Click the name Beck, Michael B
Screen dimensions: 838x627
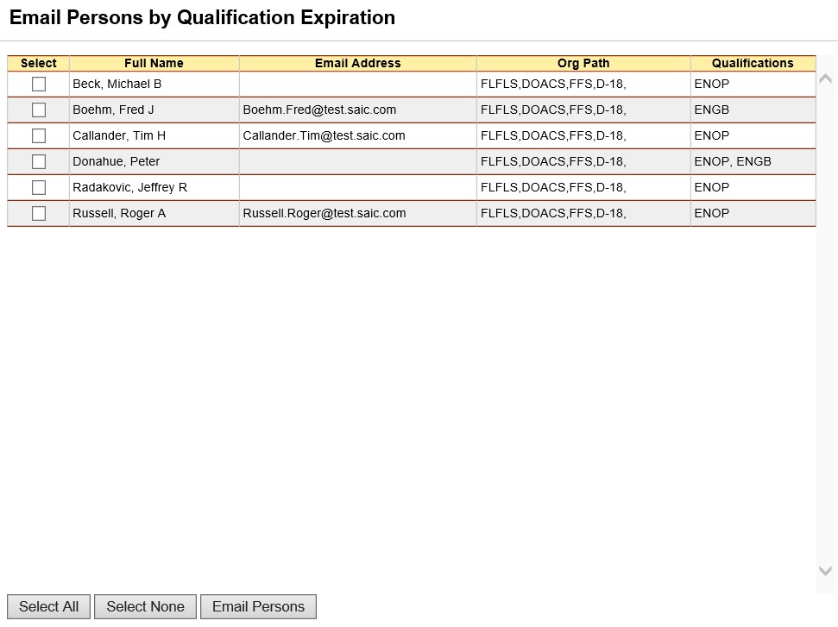click(117, 84)
